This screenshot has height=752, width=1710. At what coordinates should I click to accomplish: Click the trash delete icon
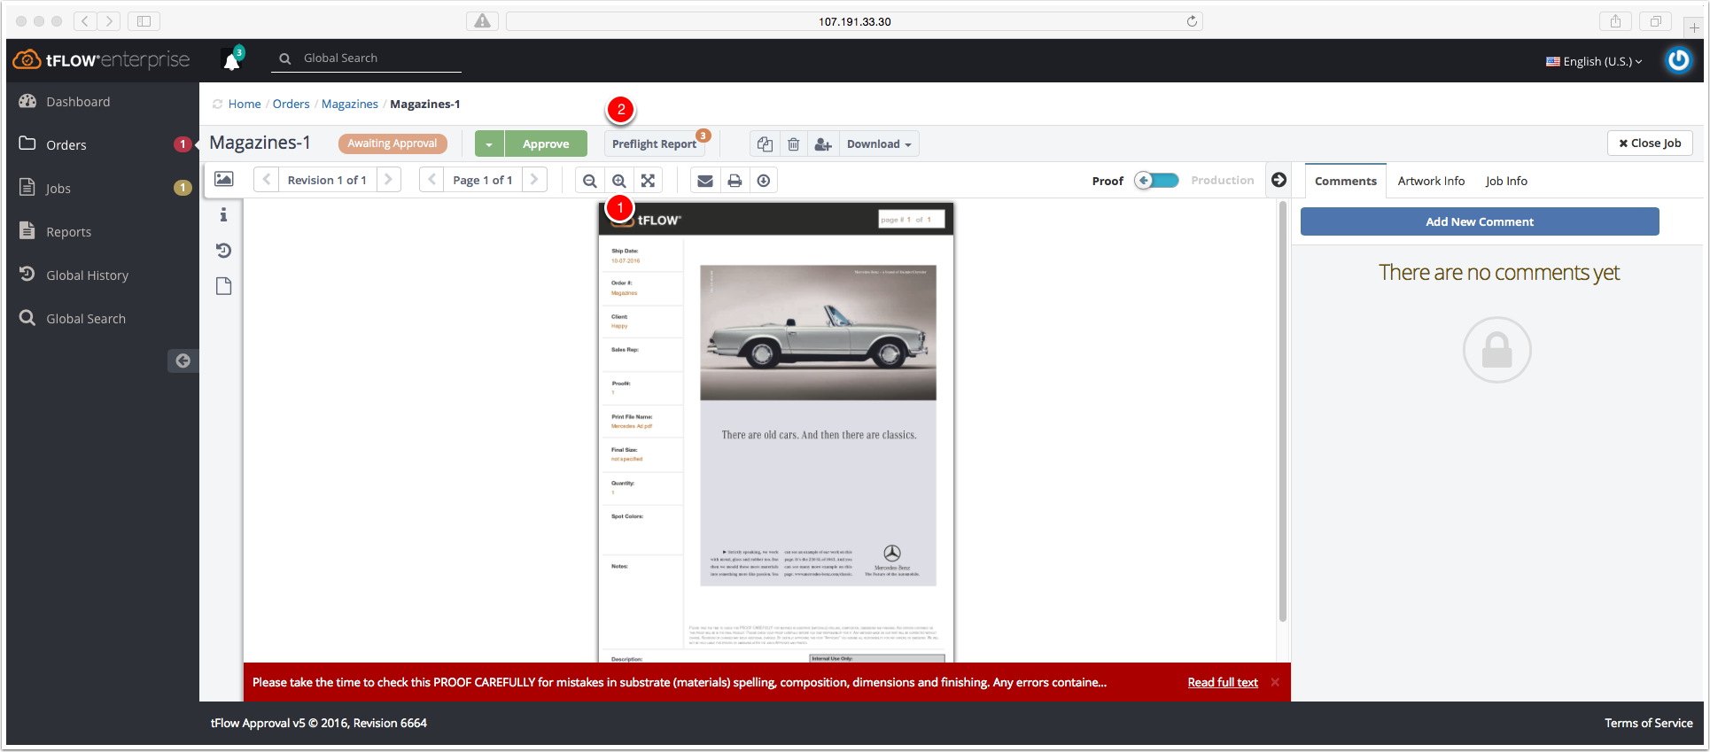(794, 143)
